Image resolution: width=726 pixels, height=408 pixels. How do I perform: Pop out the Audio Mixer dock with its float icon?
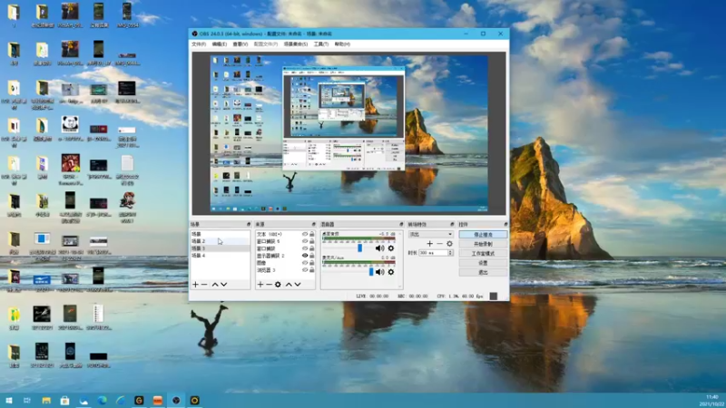pos(401,224)
